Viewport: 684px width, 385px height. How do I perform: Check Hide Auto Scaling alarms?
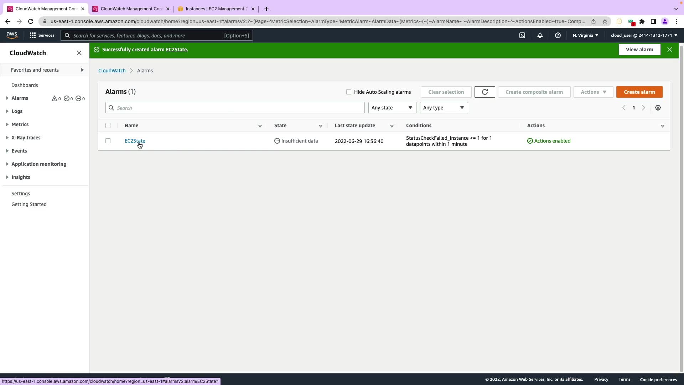(348, 92)
